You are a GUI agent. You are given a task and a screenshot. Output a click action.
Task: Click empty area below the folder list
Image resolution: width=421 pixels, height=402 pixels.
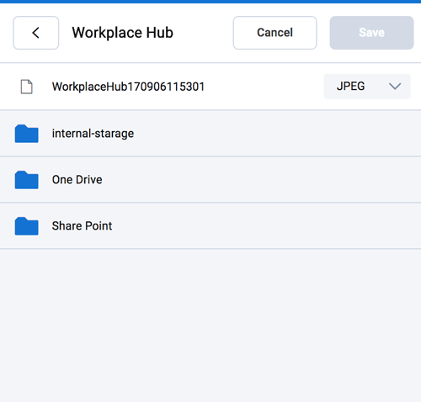point(210,325)
